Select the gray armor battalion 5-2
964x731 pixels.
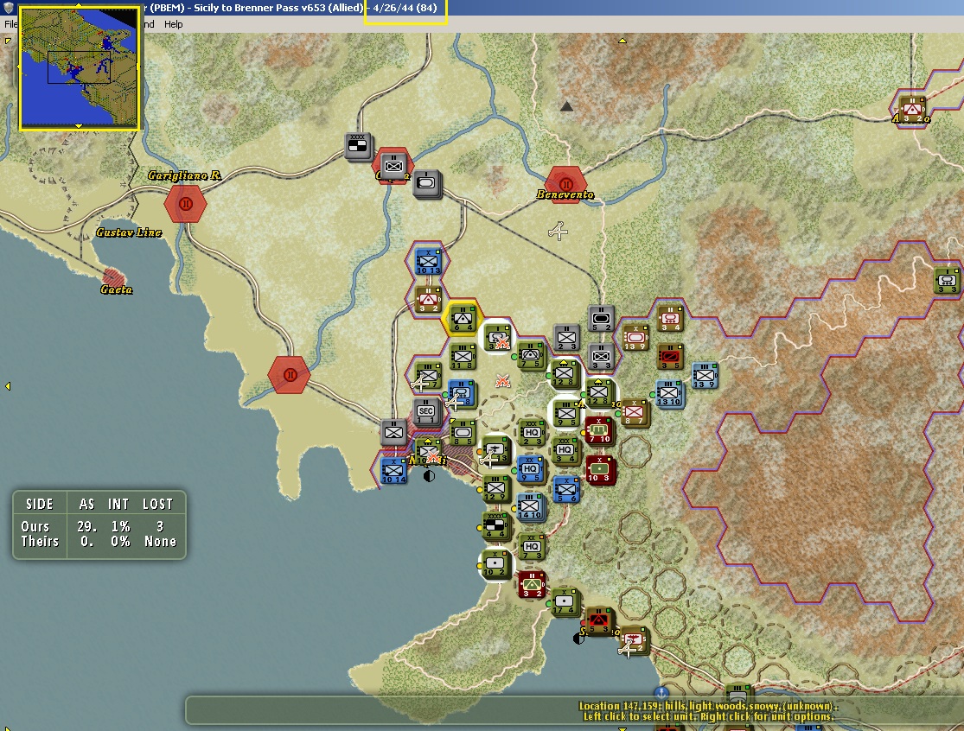pos(600,318)
